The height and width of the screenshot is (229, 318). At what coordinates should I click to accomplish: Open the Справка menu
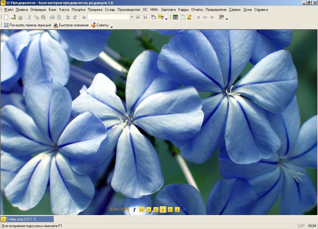(x=261, y=10)
